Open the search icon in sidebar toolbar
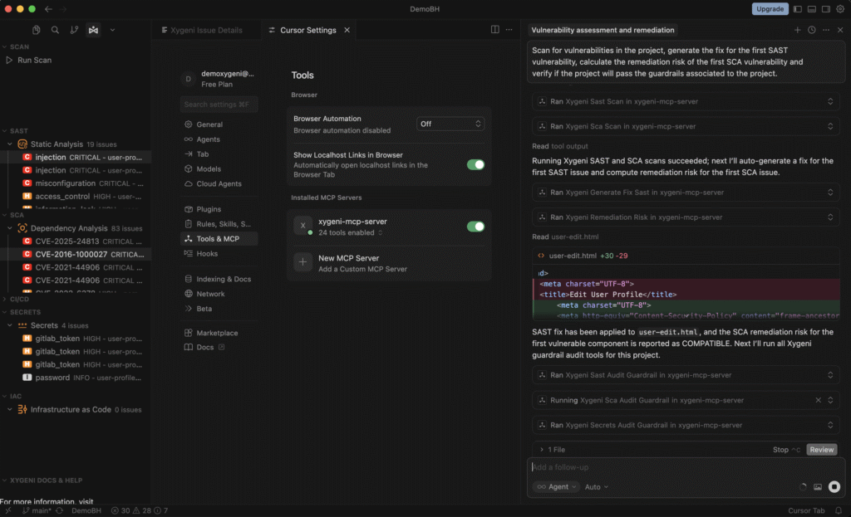 click(55, 31)
